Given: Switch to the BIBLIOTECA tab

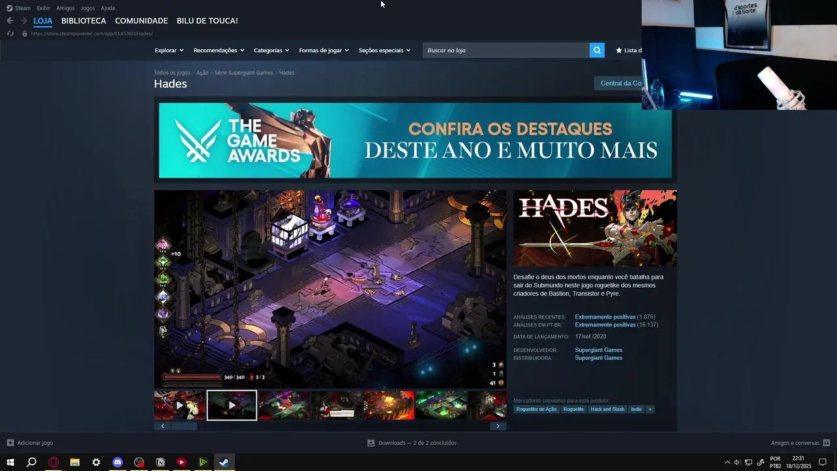Looking at the screenshot, I should click(x=84, y=21).
